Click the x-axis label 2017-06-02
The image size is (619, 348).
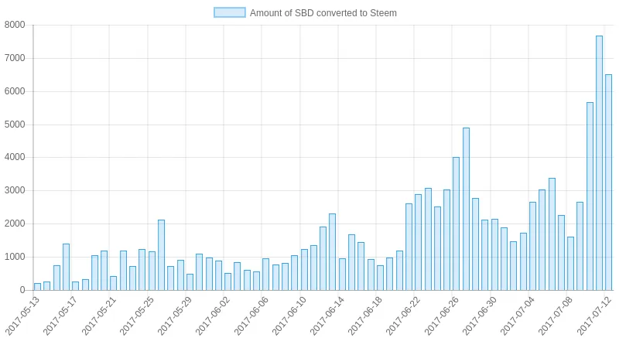[212, 316]
